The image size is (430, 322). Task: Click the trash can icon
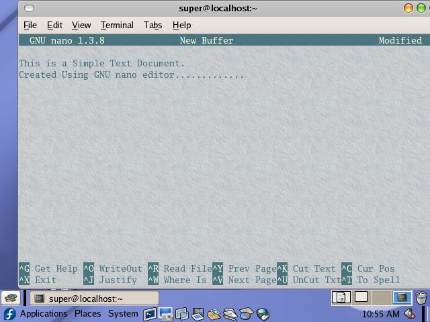click(421, 298)
